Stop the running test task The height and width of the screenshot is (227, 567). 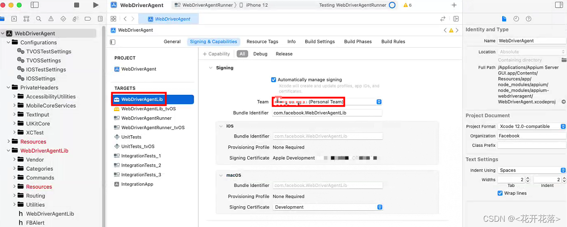[76, 5]
